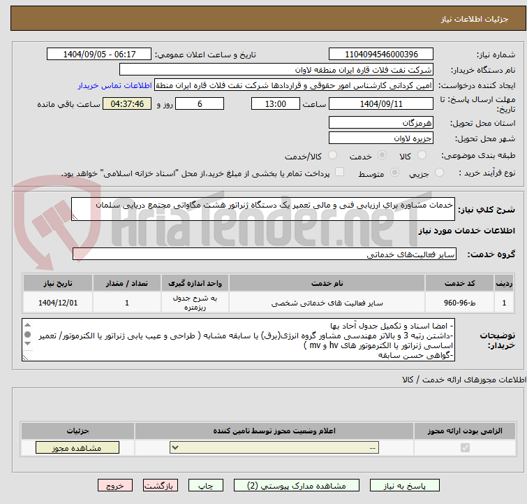Select the متوسط purchase type radio
527x504 pixels.
coord(394,173)
